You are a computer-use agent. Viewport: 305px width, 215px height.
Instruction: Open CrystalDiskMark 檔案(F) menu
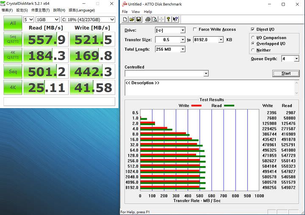click(x=7, y=10)
